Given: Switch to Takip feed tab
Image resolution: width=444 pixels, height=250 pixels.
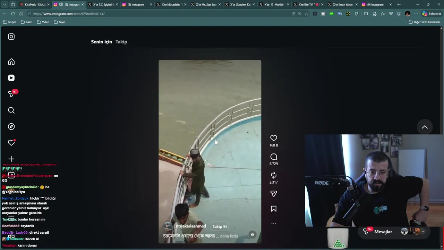Looking at the screenshot, I should click(121, 42).
